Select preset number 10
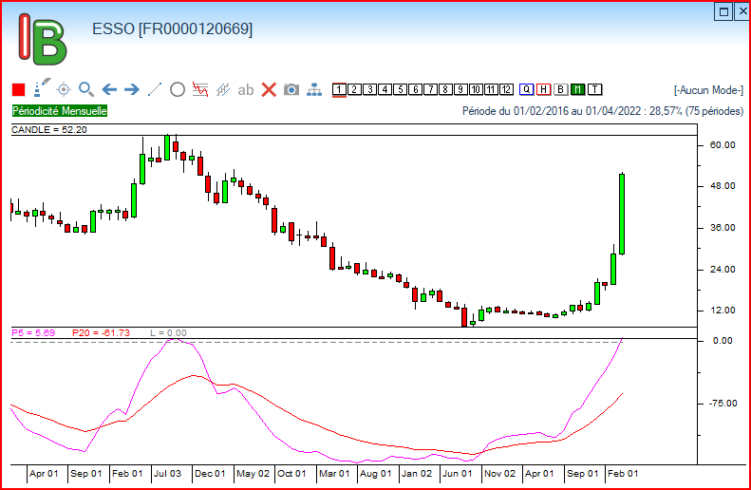Image resolution: width=751 pixels, height=490 pixels. point(476,89)
